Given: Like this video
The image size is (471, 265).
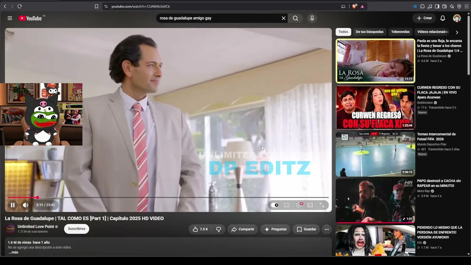Looking at the screenshot, I should 200,229.
